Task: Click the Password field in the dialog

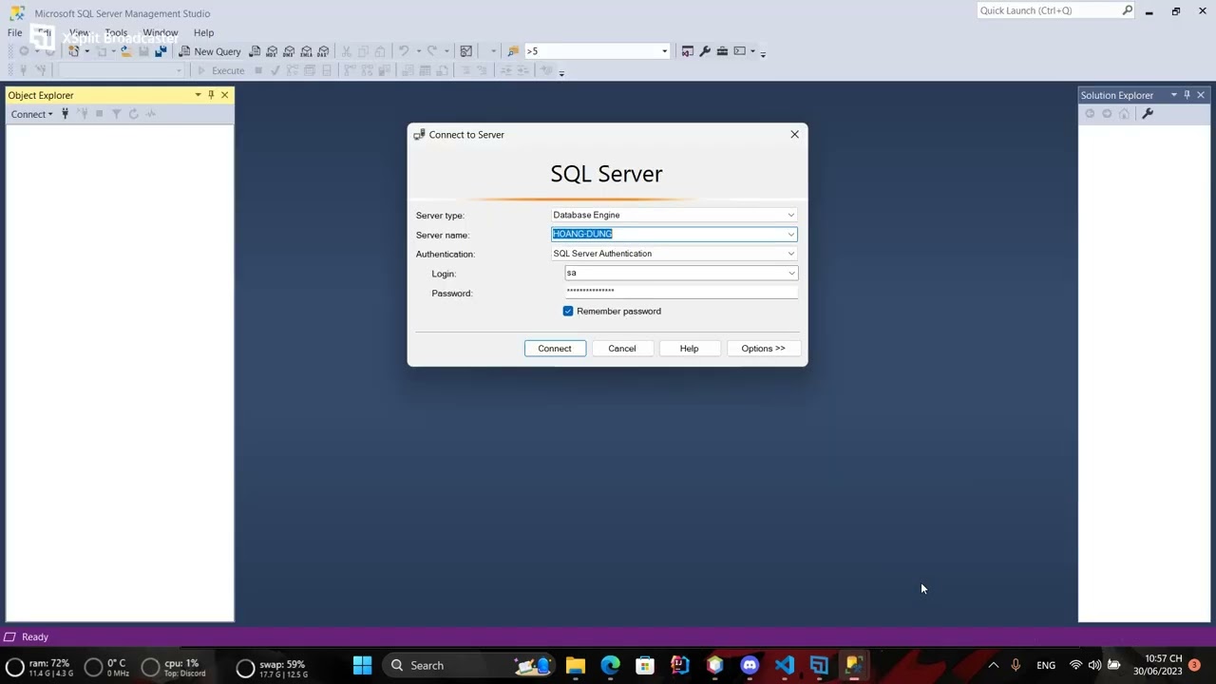Action: (x=681, y=292)
